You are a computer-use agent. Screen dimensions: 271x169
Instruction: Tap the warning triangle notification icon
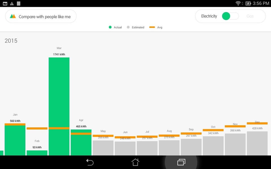point(12,3)
